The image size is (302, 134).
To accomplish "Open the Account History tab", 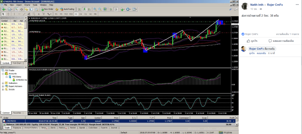I will pyautogui.click(x=31, y=128).
